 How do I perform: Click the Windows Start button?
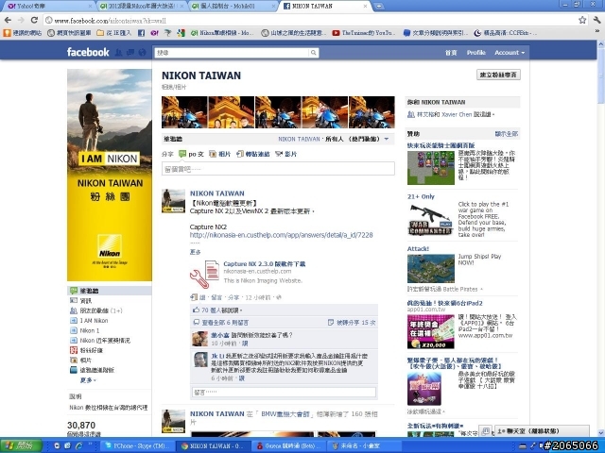coord(21,445)
